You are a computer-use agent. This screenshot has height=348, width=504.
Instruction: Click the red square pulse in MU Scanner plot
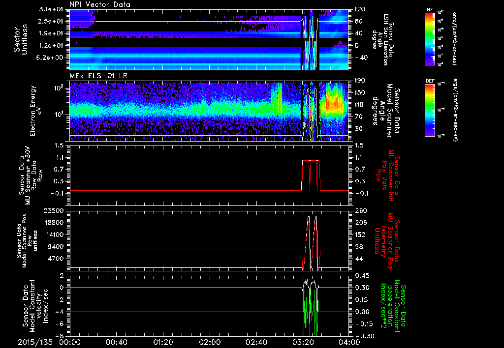pos(311,175)
